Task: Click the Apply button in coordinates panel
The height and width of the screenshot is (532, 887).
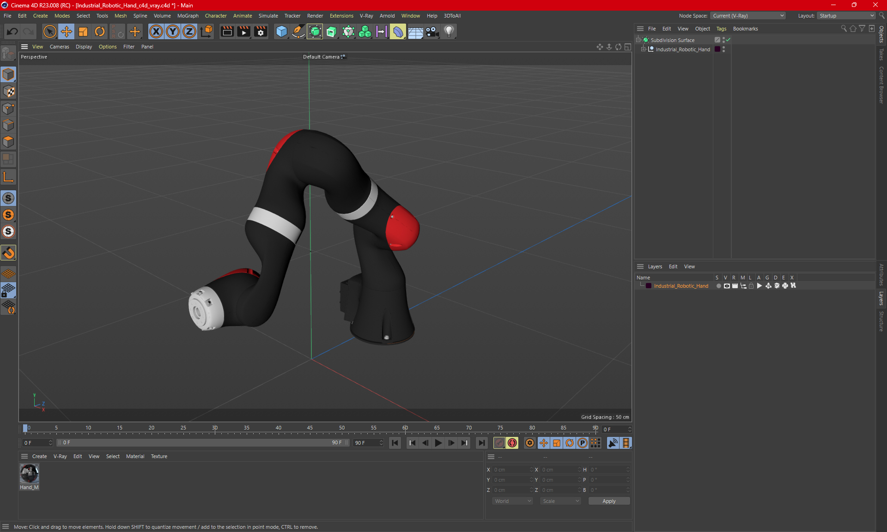Action: click(x=606, y=501)
